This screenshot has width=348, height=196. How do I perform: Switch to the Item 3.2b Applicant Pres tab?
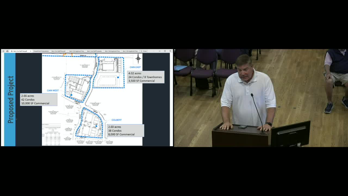pyautogui.click(x=77, y=51)
